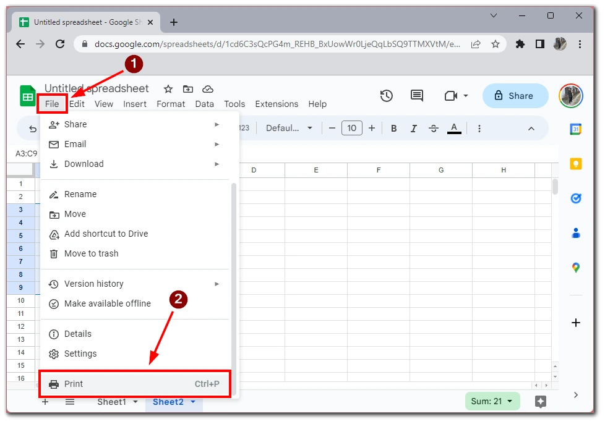
Task: Open the comments panel icon
Action: (417, 96)
